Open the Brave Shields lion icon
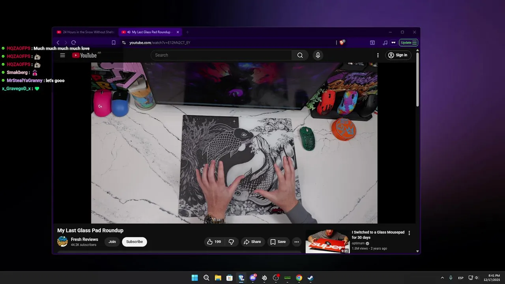 pyautogui.click(x=342, y=43)
